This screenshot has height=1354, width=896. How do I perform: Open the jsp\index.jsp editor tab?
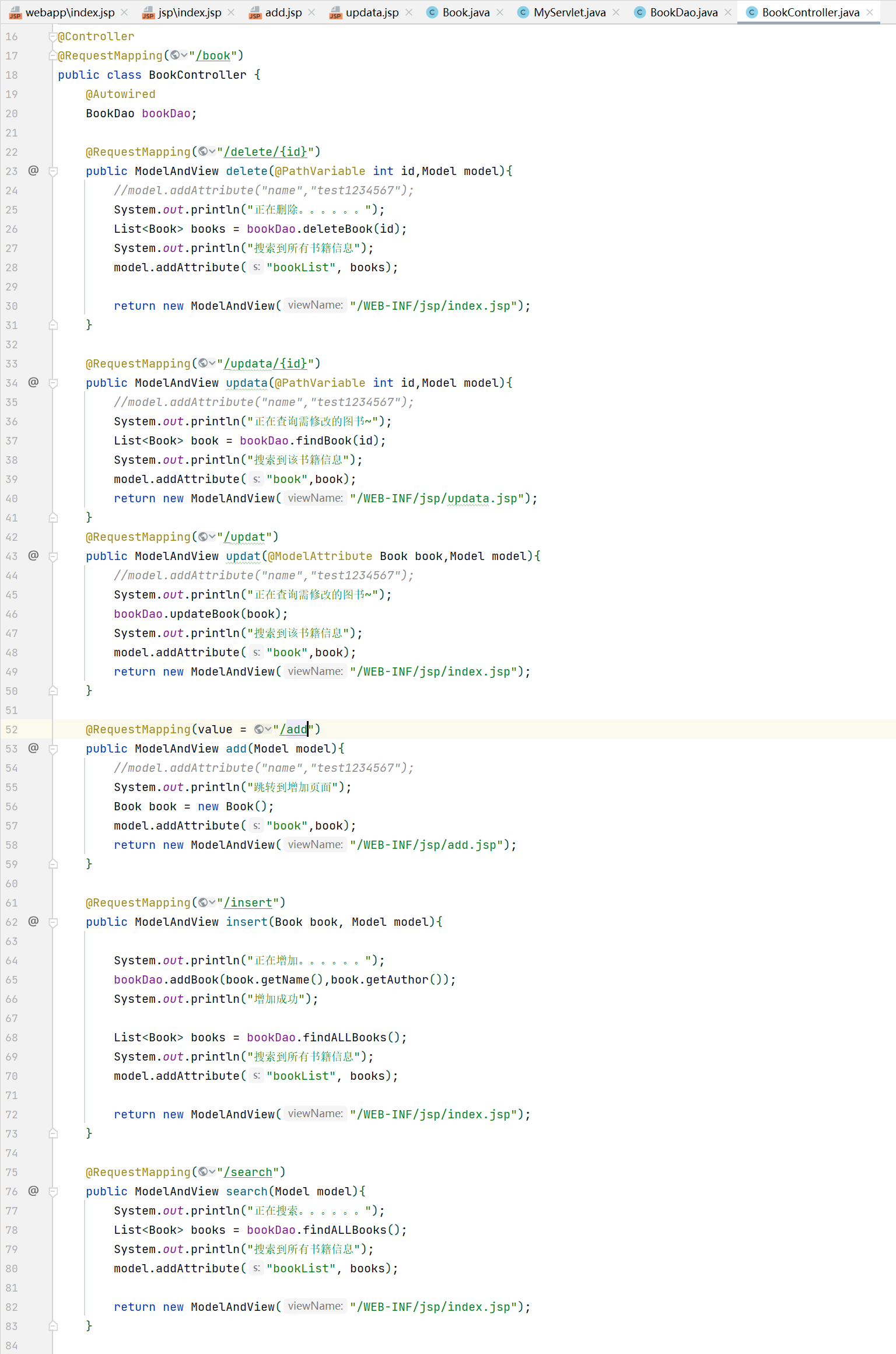pos(190,12)
